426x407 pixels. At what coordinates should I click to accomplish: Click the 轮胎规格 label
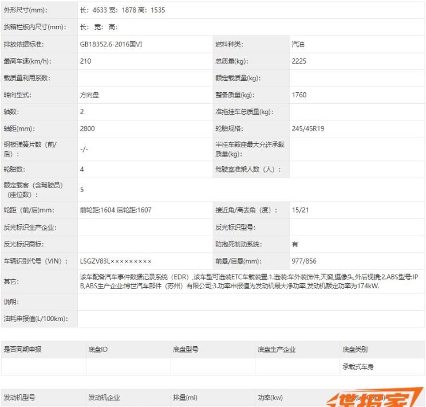coord(229,128)
